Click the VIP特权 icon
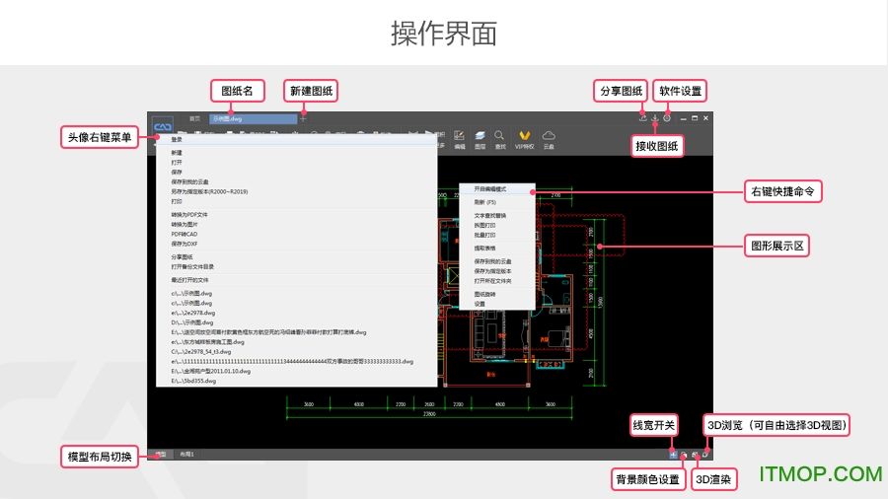This screenshot has width=888, height=499. [x=526, y=138]
